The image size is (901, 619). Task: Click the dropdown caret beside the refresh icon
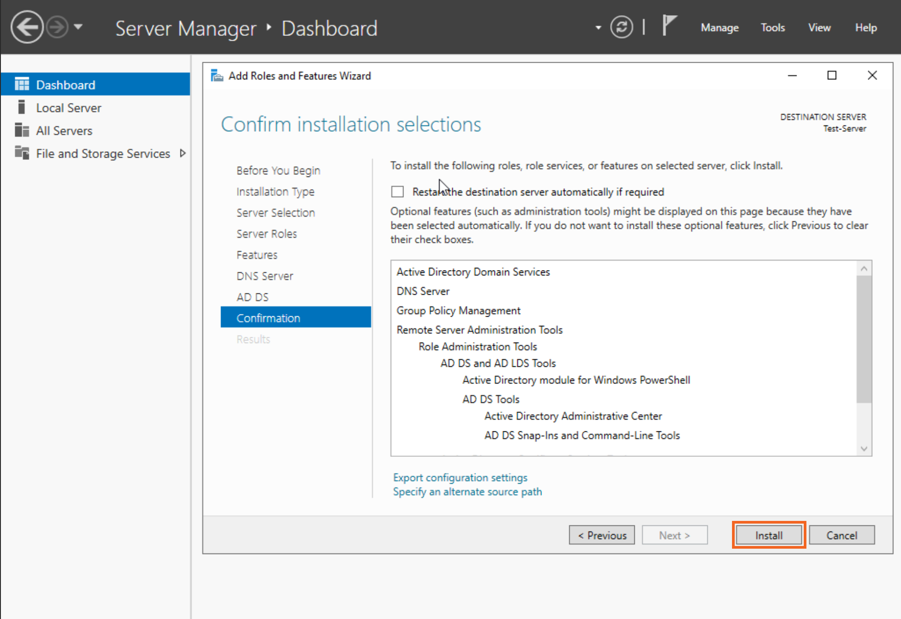pyautogui.click(x=597, y=27)
